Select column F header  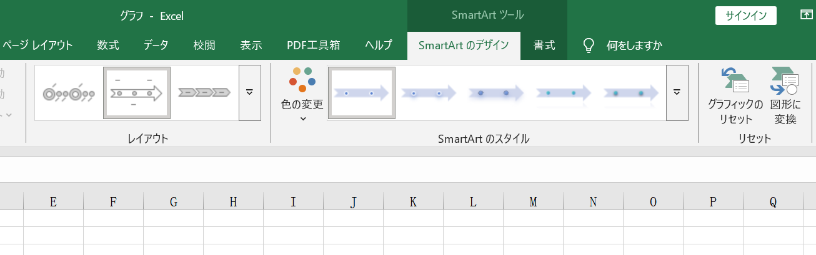(x=113, y=201)
